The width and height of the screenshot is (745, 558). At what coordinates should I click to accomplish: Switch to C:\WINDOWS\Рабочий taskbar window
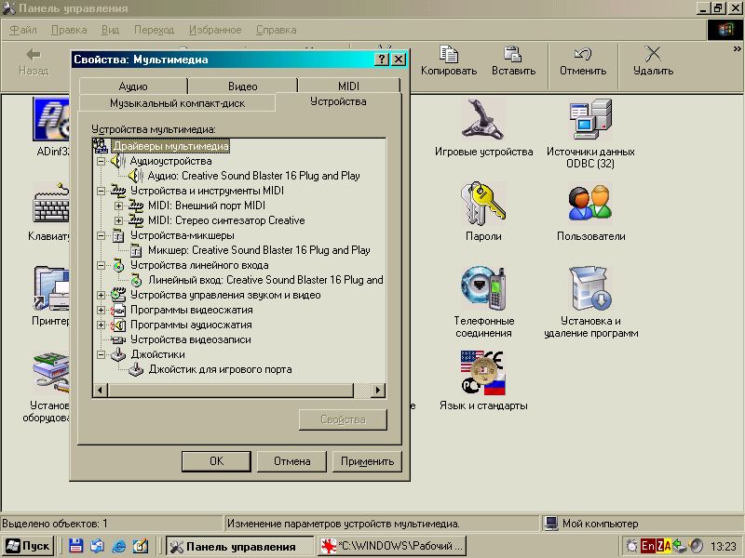point(392,546)
